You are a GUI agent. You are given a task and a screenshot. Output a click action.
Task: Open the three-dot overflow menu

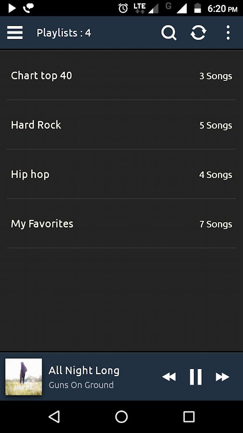[x=228, y=33]
